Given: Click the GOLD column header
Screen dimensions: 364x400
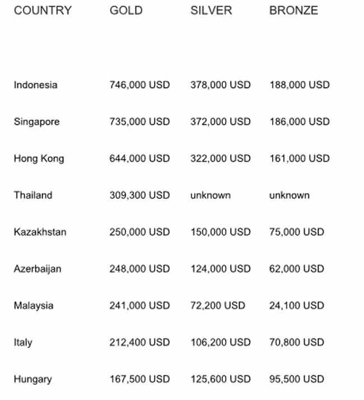Looking at the screenshot, I should click(x=126, y=11).
